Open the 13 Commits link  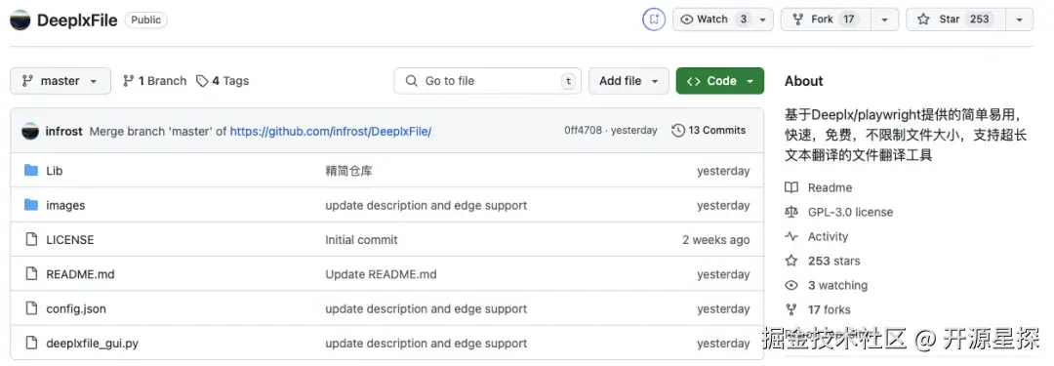[709, 131]
